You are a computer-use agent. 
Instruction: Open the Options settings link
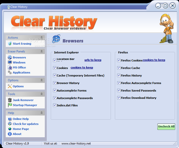click(x=18, y=86)
